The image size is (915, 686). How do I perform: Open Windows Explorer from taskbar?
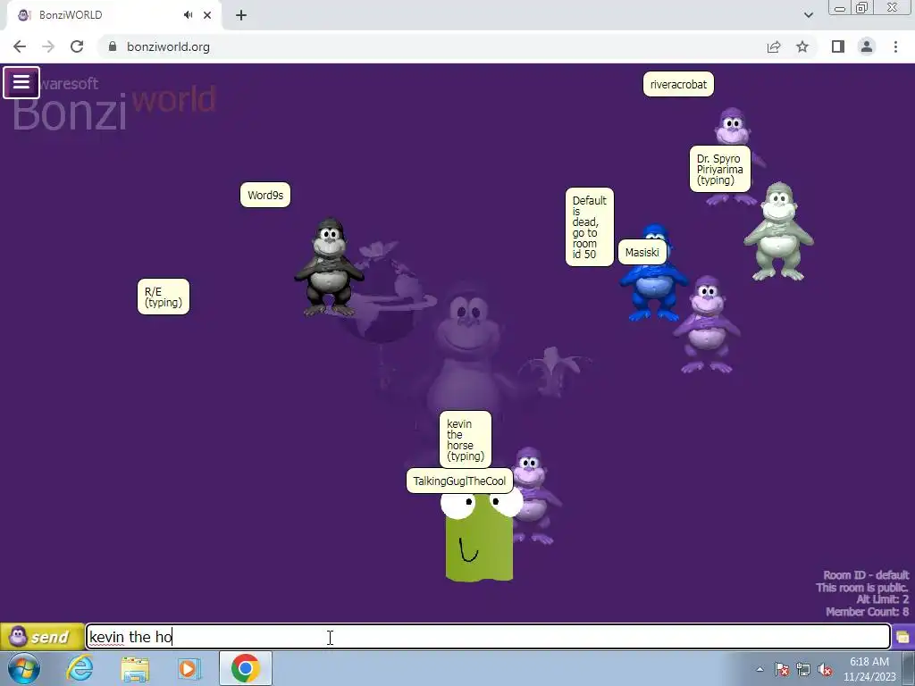135,668
